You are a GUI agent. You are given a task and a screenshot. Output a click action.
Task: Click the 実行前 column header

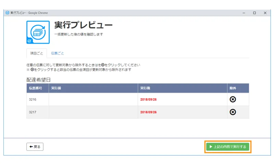pos(93,88)
